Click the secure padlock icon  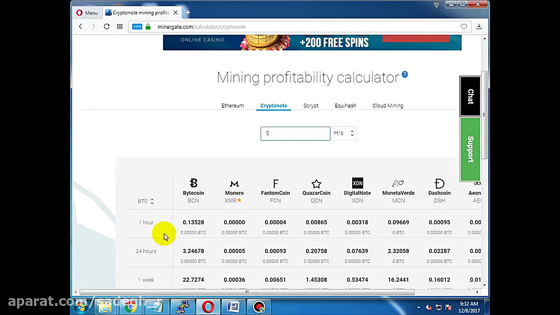[148, 27]
